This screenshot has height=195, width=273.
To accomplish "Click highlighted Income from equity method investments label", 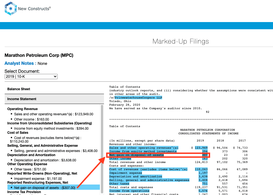I will [143, 151].
